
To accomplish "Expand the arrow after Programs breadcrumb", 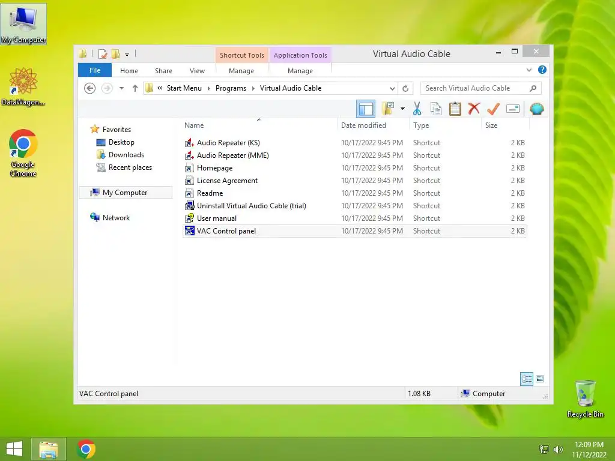I will click(253, 89).
